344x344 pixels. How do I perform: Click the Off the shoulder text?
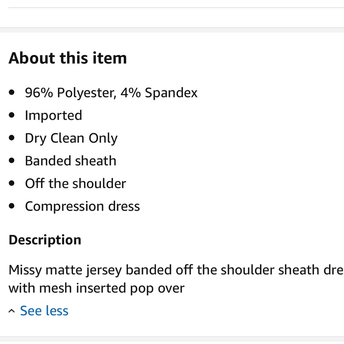tap(75, 184)
